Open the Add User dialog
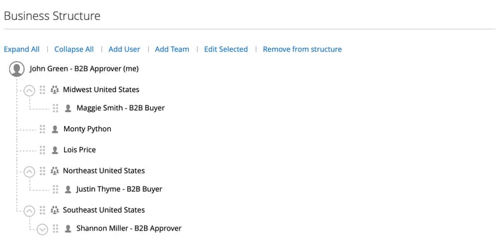The image size is (500, 246). [125, 49]
